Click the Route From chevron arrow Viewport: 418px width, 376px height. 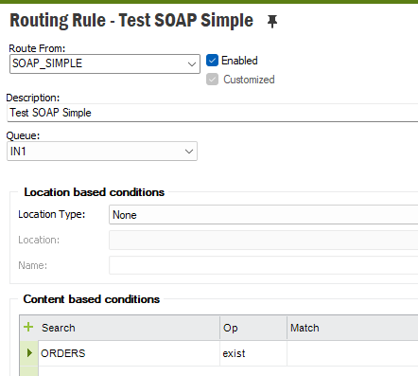192,64
